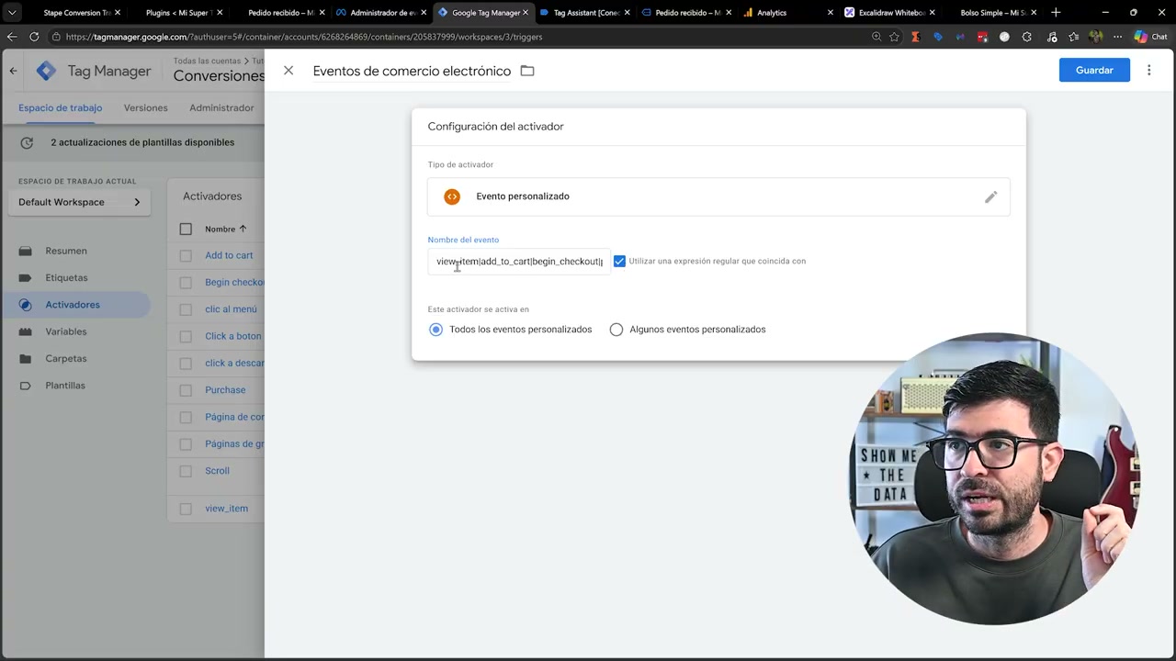Open Activadores in the sidebar
Screen dimensions: 1176x661
[73, 305]
